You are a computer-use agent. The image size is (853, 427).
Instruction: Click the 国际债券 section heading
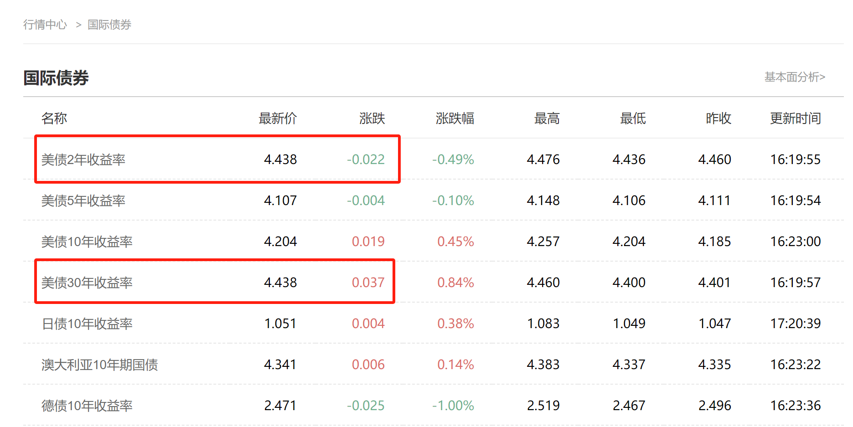(x=56, y=78)
